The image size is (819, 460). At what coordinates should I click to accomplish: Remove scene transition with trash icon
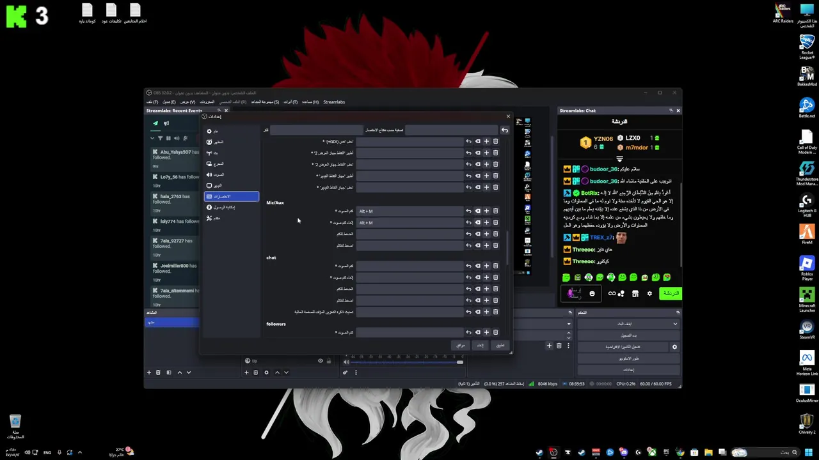pos(559,346)
